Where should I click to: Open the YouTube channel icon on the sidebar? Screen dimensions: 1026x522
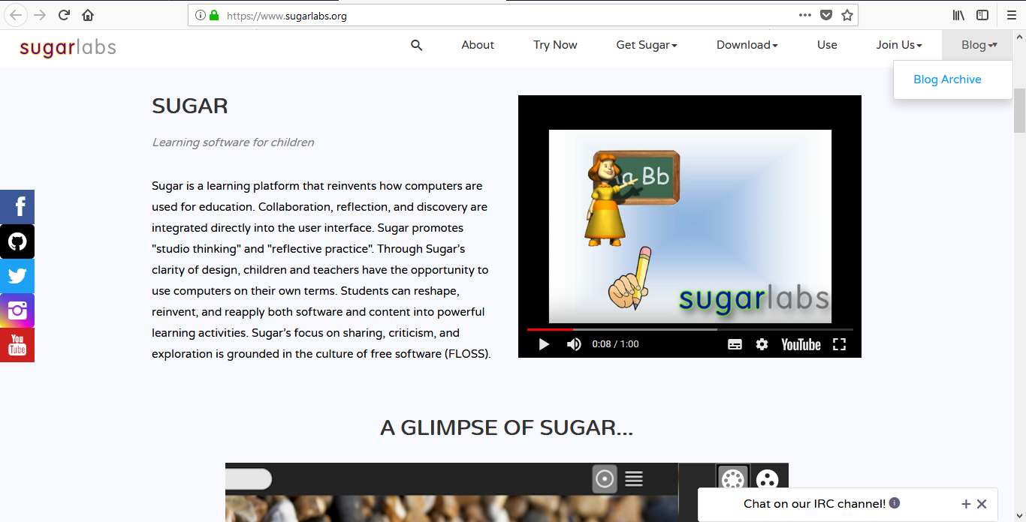coord(17,344)
